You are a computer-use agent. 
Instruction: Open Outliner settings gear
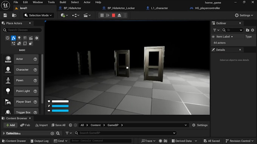252,30
